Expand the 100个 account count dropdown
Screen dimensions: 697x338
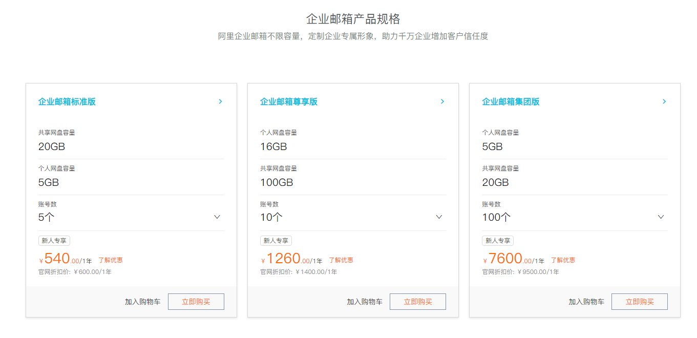pos(661,217)
